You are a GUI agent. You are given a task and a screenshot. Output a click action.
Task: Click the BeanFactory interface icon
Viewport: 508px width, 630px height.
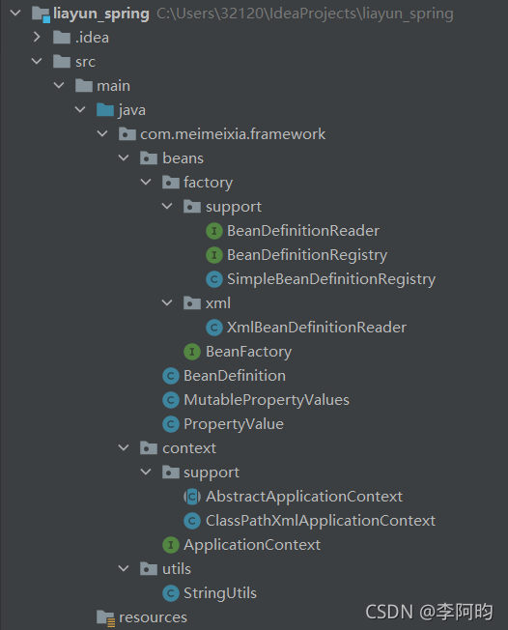tap(192, 352)
